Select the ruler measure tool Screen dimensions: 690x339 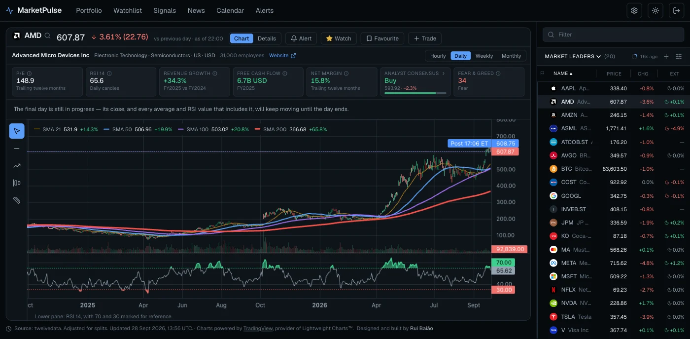tap(17, 200)
